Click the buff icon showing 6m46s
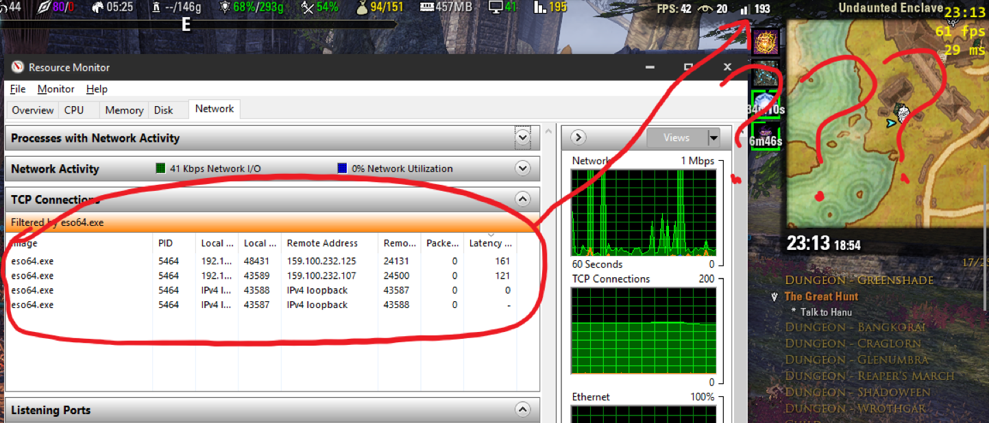Screen dimensions: 989x423 point(766,135)
